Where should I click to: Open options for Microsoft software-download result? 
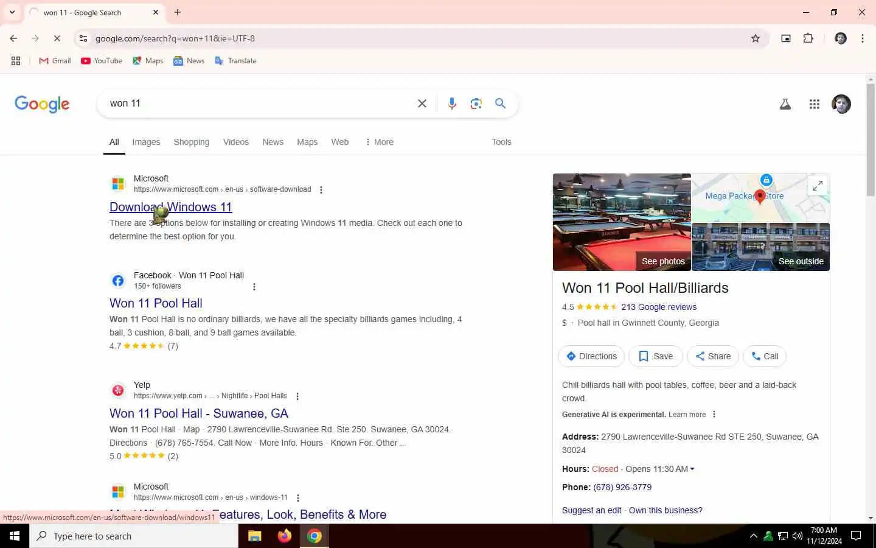[321, 190]
